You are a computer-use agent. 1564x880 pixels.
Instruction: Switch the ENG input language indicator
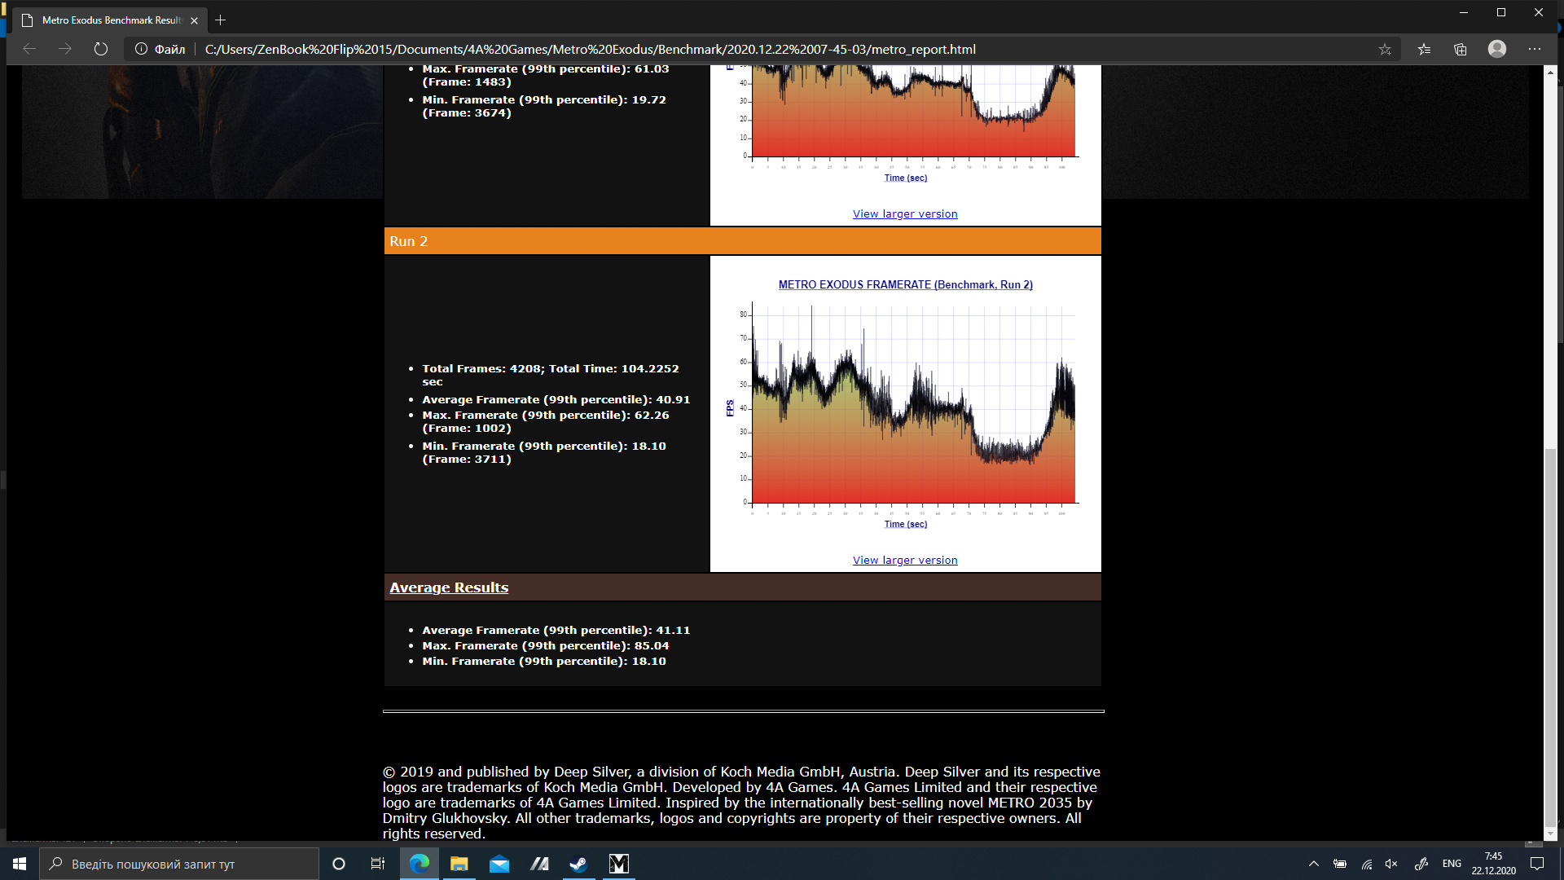pyautogui.click(x=1452, y=864)
